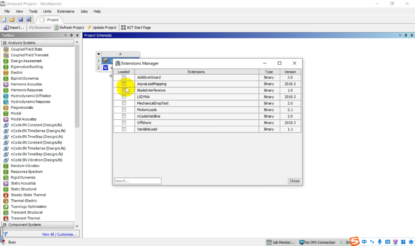415x246 pixels.
Task: Click the Extensions column header
Action: (x=196, y=72)
